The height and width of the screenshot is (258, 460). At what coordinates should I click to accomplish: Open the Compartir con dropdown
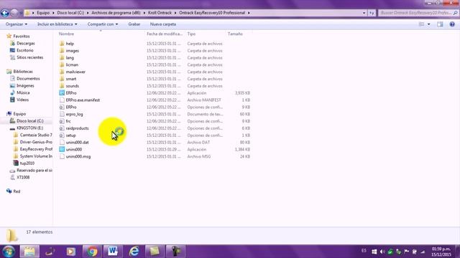(103, 24)
